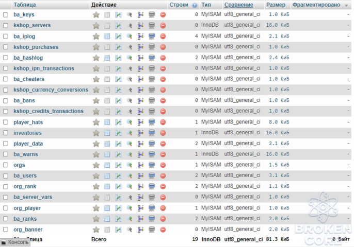This screenshot has width=354, height=247.
Task: Click 2.4 КиБ size of ba_hashlog
Action: click(x=279, y=58)
